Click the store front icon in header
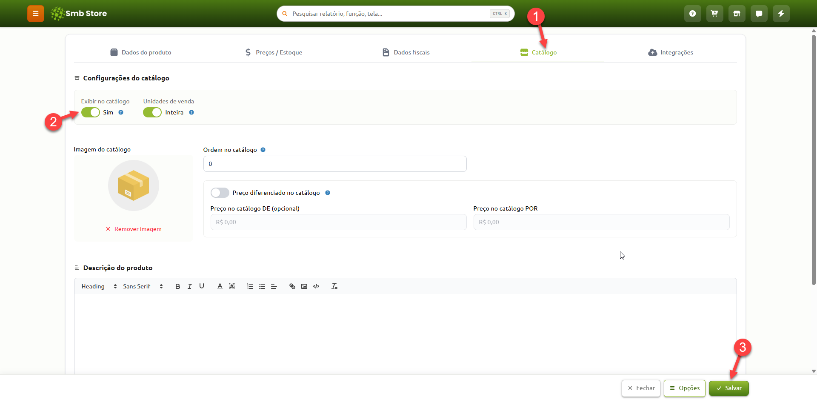Image resolution: width=817 pixels, height=402 pixels. (x=737, y=14)
